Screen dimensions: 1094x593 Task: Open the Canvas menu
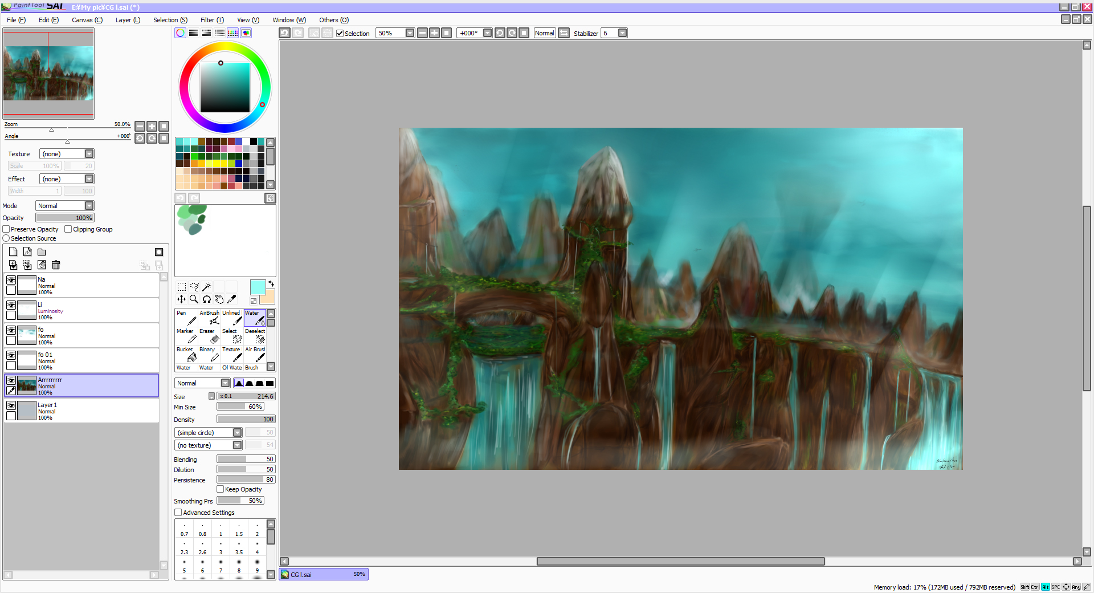[87, 20]
